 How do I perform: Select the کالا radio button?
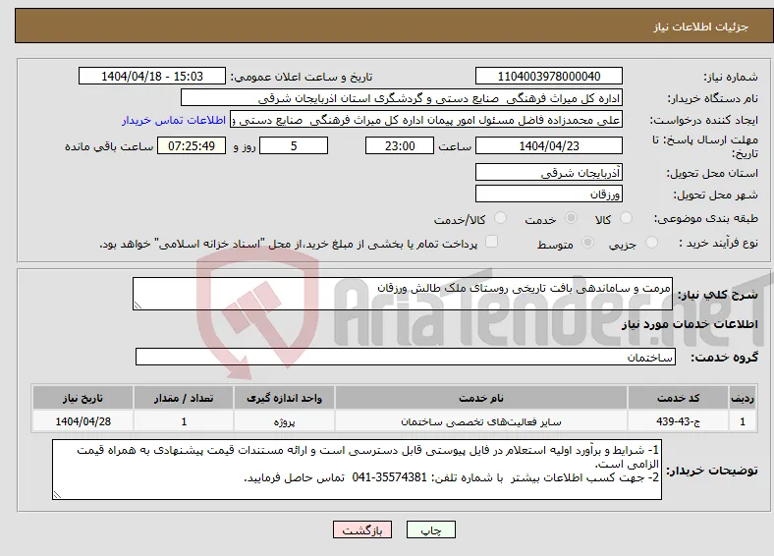coord(626,218)
